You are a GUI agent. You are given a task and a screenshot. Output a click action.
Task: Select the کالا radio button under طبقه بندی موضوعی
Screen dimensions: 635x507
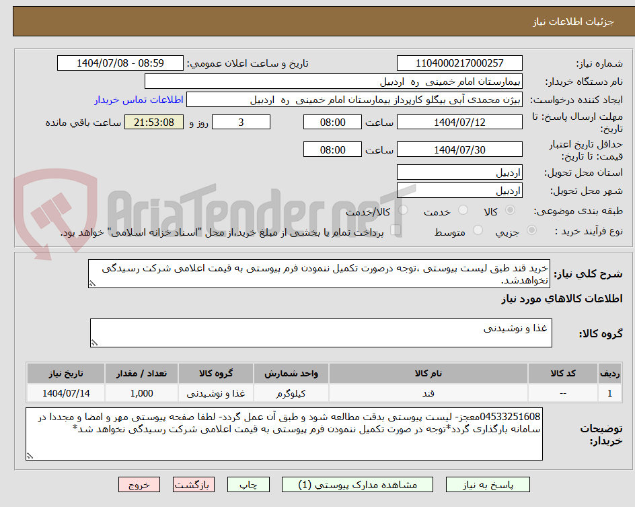510,210
